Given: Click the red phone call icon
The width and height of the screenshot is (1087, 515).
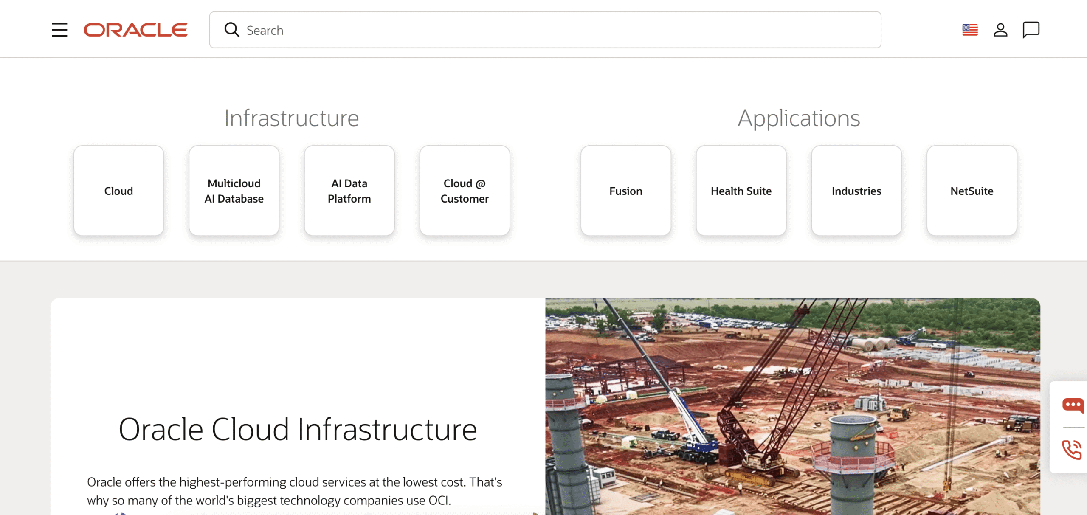Looking at the screenshot, I should point(1072,450).
